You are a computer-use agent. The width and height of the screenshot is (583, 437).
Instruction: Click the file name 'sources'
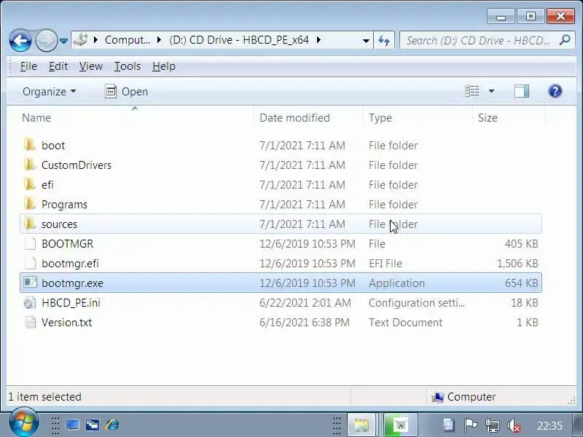59,224
